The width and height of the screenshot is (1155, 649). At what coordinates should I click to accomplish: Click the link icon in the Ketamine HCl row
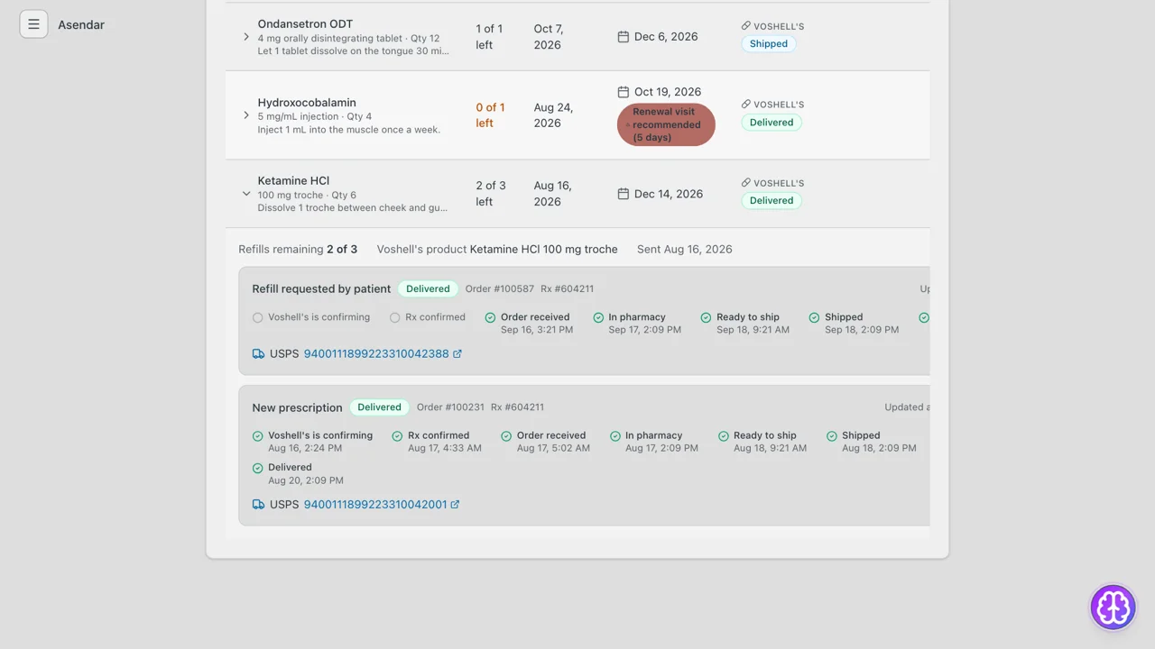(746, 183)
